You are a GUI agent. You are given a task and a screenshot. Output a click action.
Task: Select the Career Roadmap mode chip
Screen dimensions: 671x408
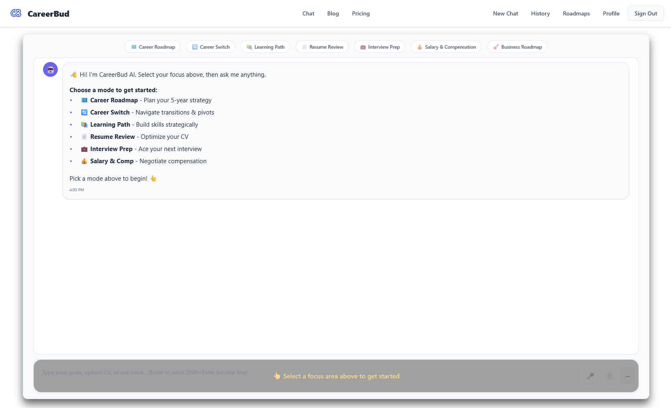click(x=152, y=47)
